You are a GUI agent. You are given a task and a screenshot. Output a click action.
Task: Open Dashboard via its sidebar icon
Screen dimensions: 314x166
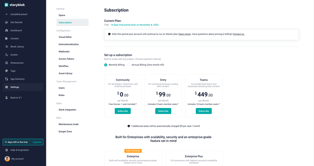(x=7, y=30)
